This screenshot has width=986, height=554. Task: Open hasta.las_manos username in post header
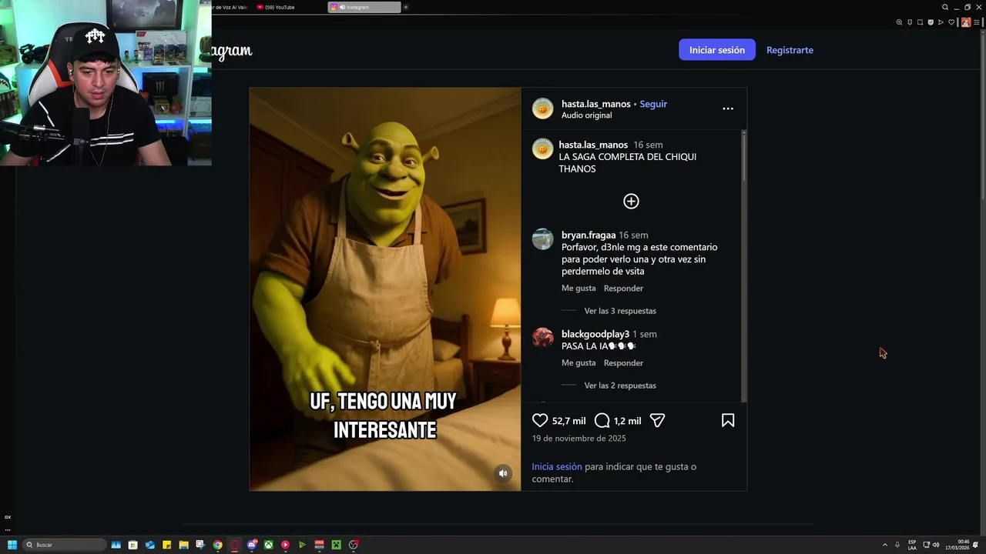tap(596, 104)
